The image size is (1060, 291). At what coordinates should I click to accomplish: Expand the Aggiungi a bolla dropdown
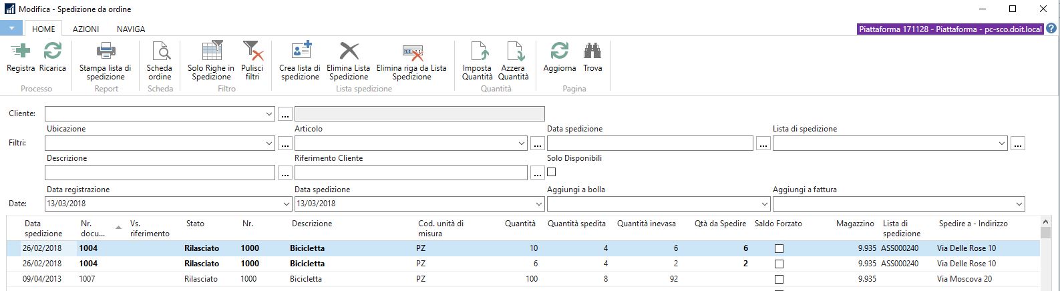[x=765, y=204]
